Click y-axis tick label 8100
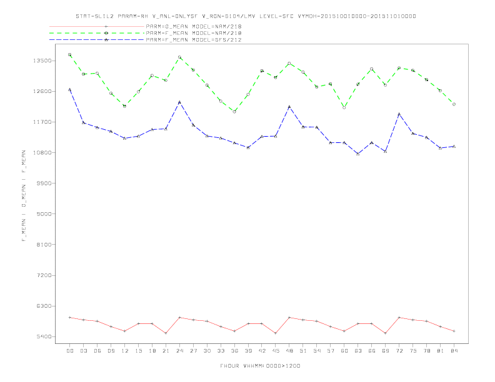This screenshot has height=382, width=495. 44,245
